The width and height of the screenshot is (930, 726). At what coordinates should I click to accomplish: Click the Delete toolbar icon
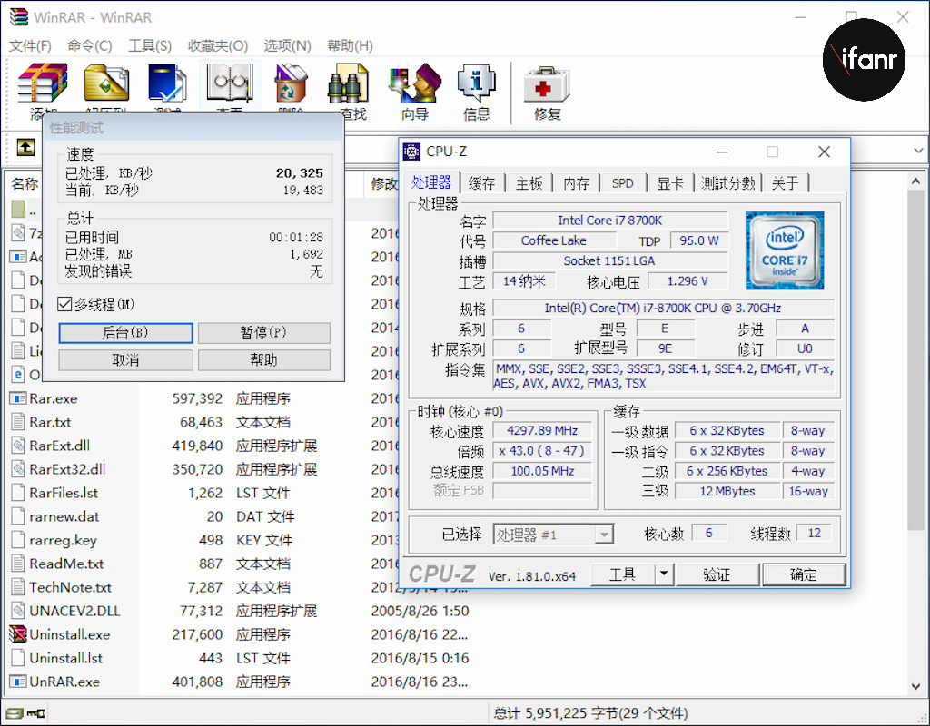[x=291, y=87]
